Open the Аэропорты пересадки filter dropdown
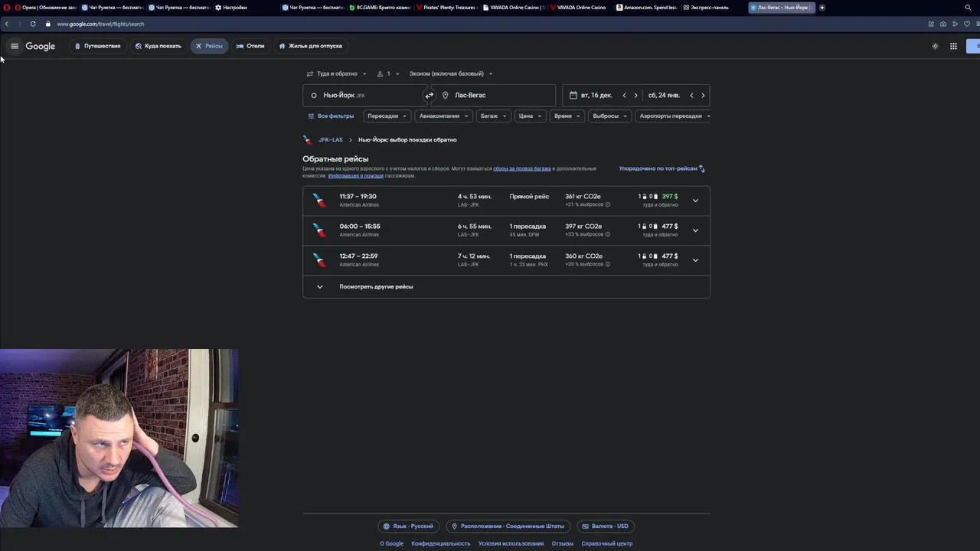 coord(674,116)
